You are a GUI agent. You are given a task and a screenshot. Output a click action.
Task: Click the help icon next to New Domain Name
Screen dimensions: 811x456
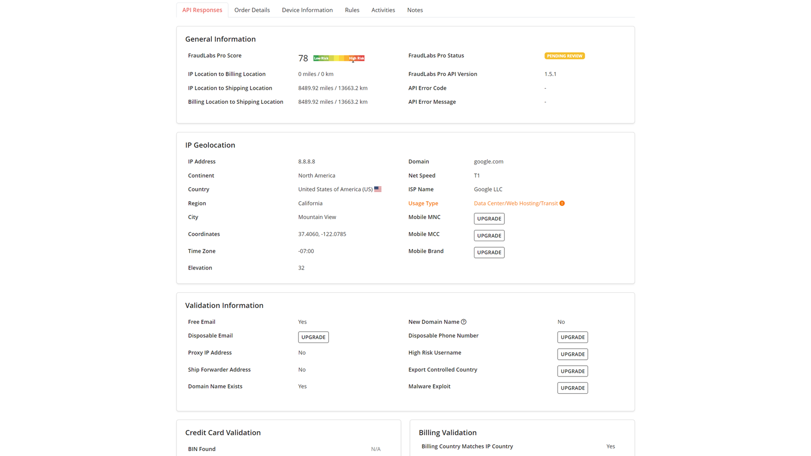[464, 322]
